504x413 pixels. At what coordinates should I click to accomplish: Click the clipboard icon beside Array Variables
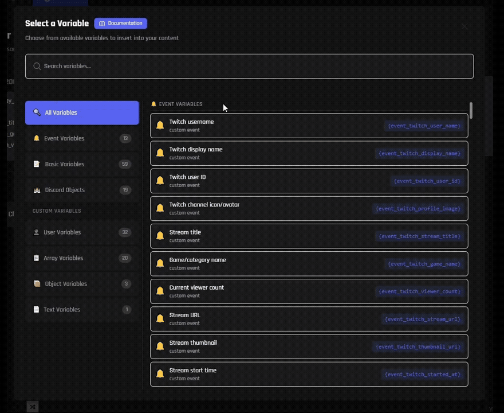(x=36, y=258)
